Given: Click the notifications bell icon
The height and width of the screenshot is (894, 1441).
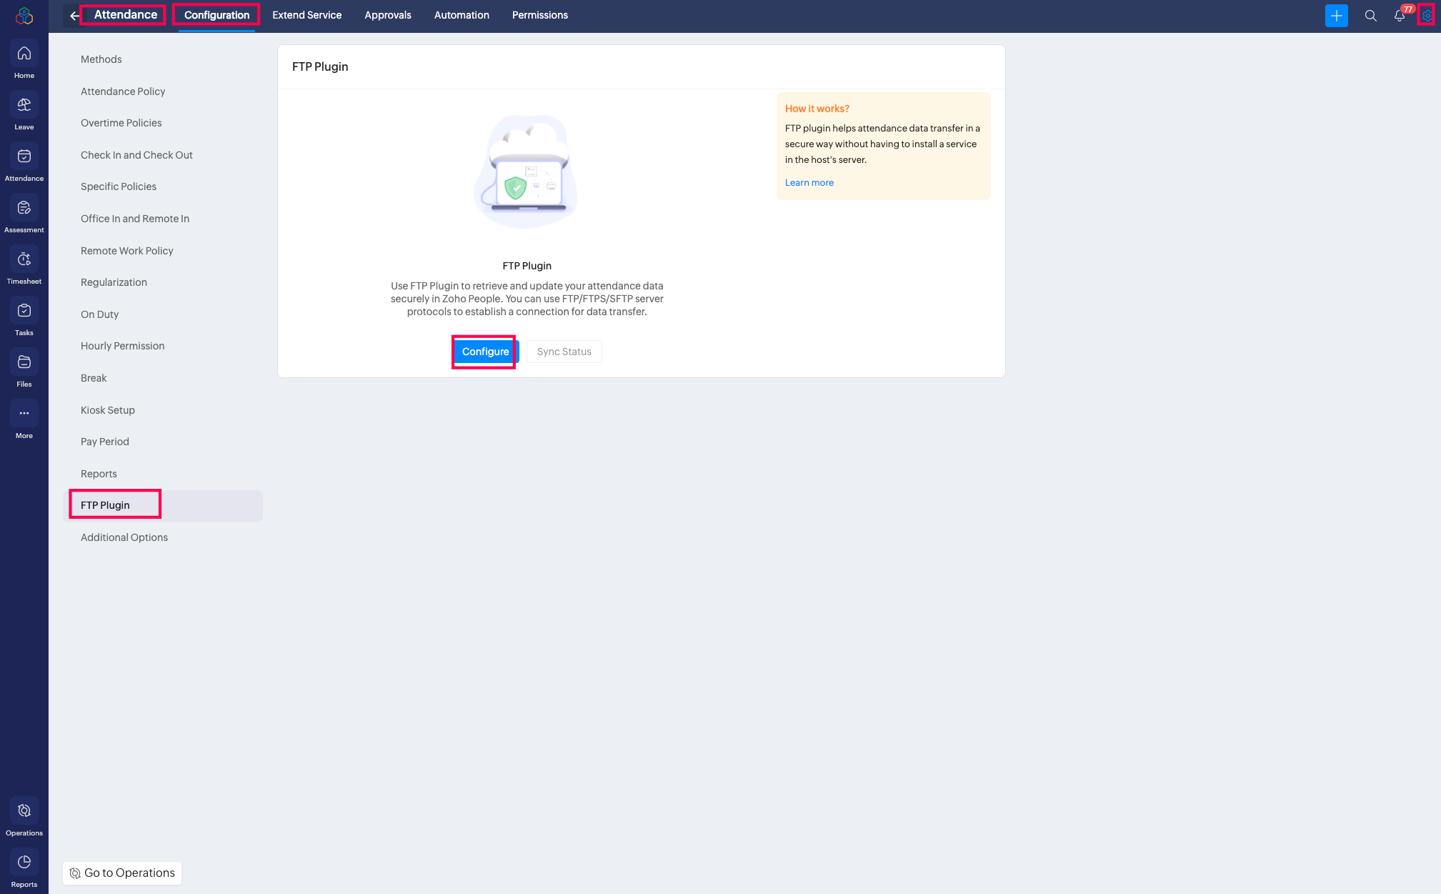Looking at the screenshot, I should pyautogui.click(x=1400, y=15).
